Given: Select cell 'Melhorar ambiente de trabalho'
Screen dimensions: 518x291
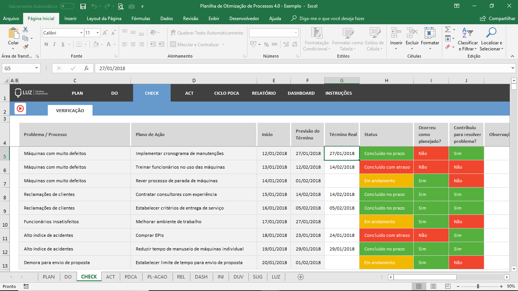Looking at the screenshot, I should tap(194, 222).
